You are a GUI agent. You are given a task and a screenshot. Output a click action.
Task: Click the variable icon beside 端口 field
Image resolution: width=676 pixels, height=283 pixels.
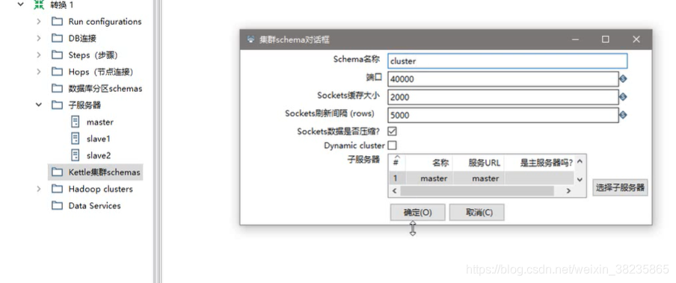[623, 79]
